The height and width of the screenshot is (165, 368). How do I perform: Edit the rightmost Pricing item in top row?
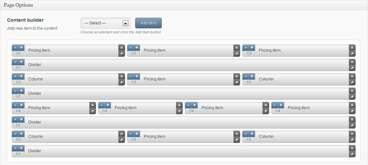[x=352, y=54]
